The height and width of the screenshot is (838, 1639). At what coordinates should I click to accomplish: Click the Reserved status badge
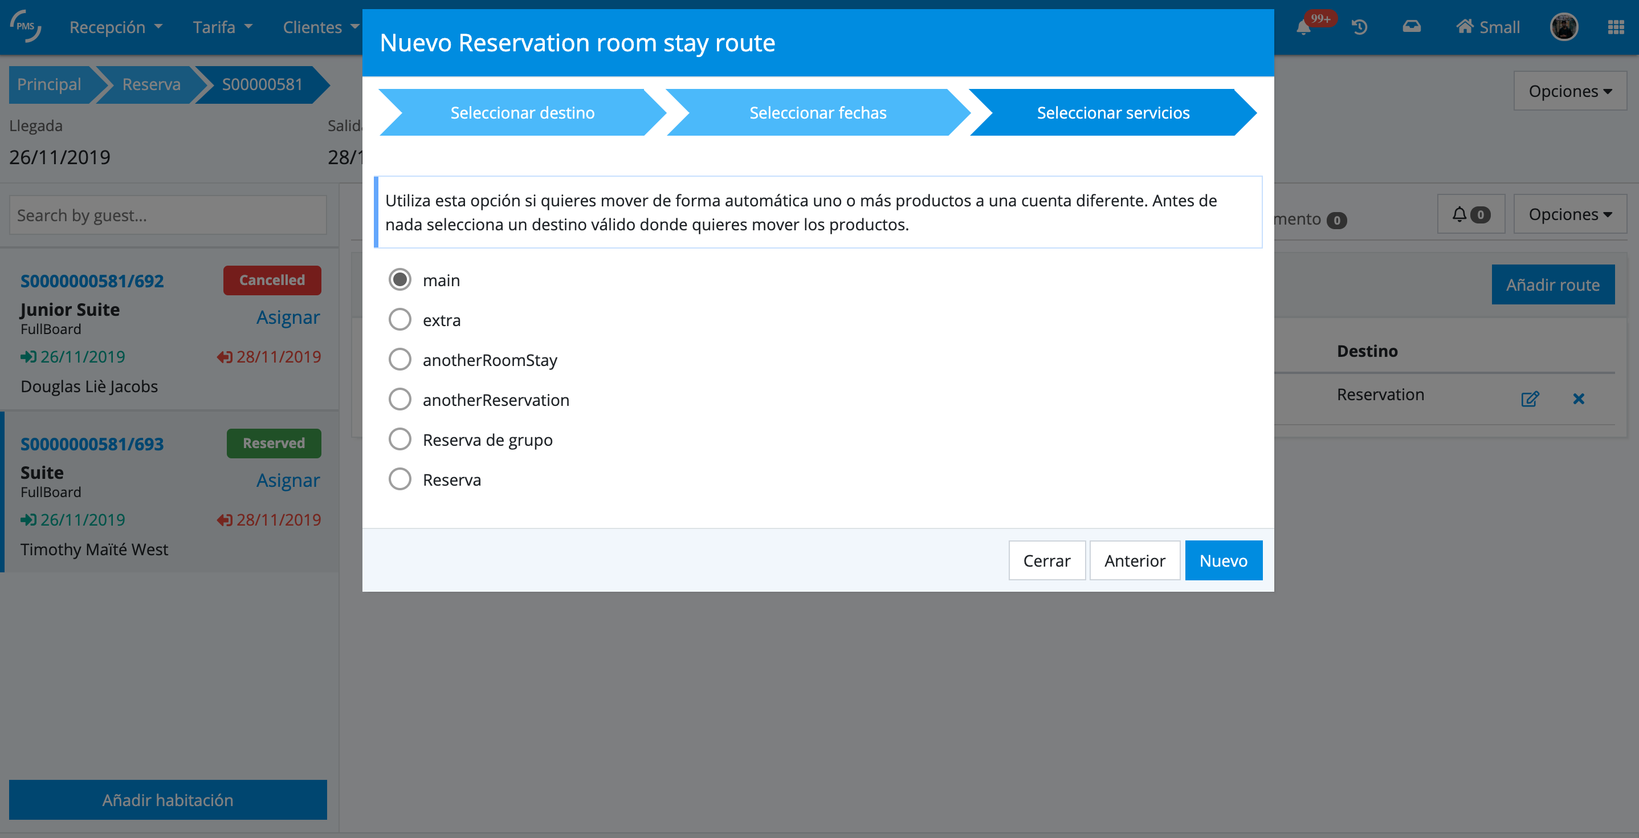[x=274, y=443]
